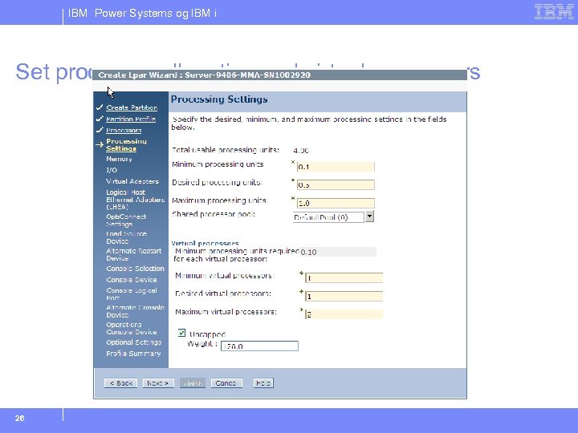Click the checkmark icon beside Processors
The image size is (578, 433).
(x=100, y=130)
